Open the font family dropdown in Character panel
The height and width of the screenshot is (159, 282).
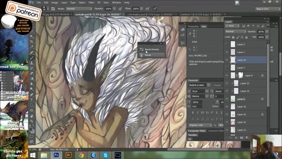pos(208,85)
